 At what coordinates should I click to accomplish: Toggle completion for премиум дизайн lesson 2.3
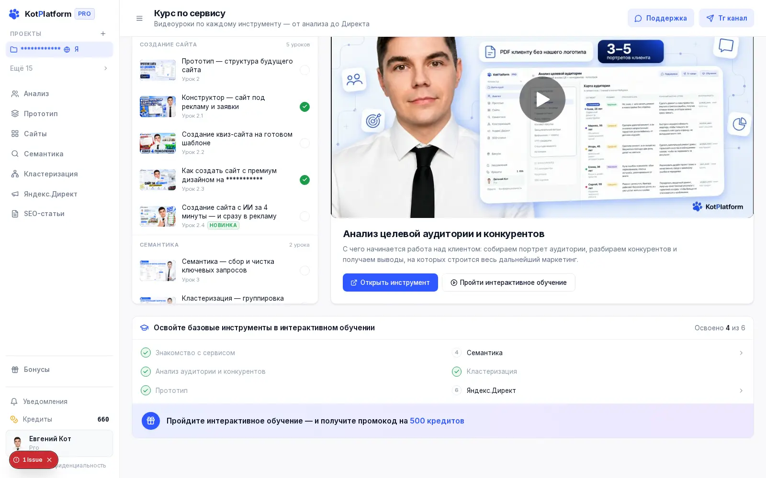[304, 180]
